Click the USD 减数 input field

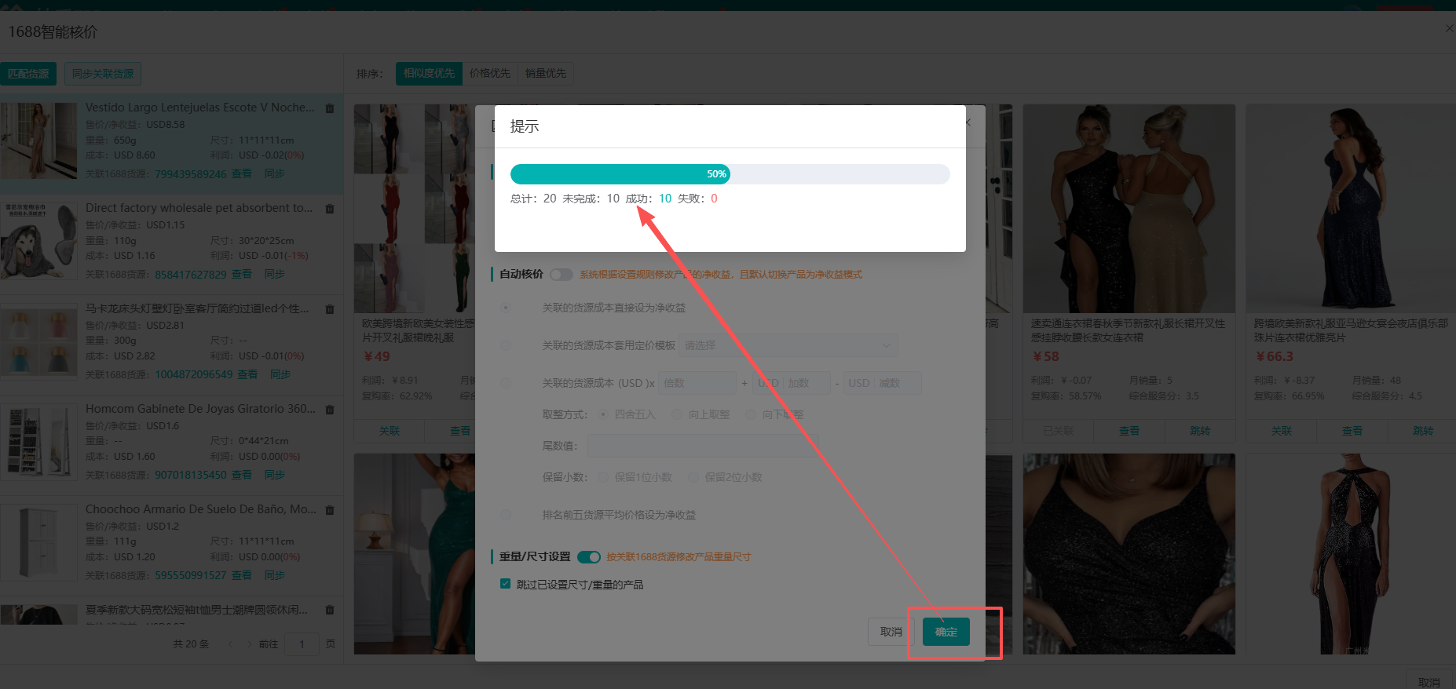[x=882, y=383]
